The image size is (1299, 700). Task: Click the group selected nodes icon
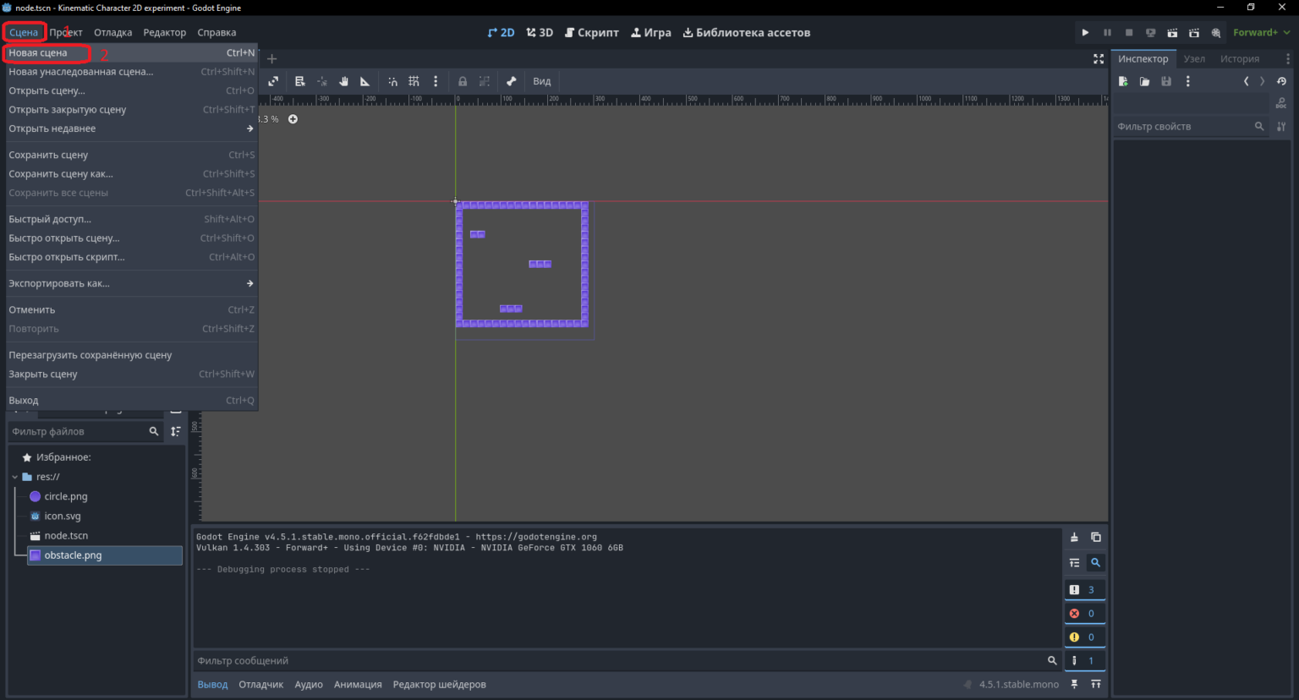pyautogui.click(x=485, y=81)
